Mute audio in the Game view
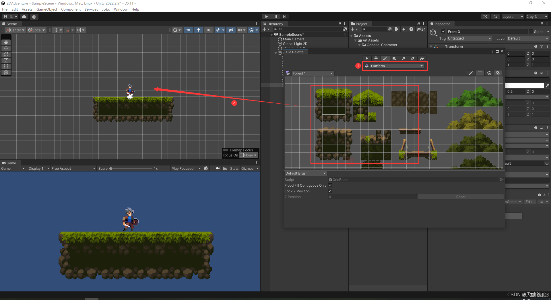This screenshot has width=551, height=300. coord(218,168)
